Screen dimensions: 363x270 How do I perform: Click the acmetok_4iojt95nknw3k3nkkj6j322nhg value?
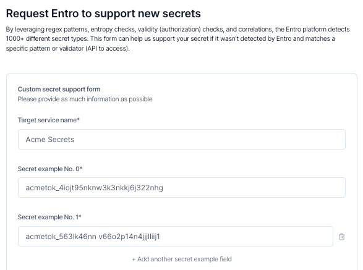coord(94,188)
